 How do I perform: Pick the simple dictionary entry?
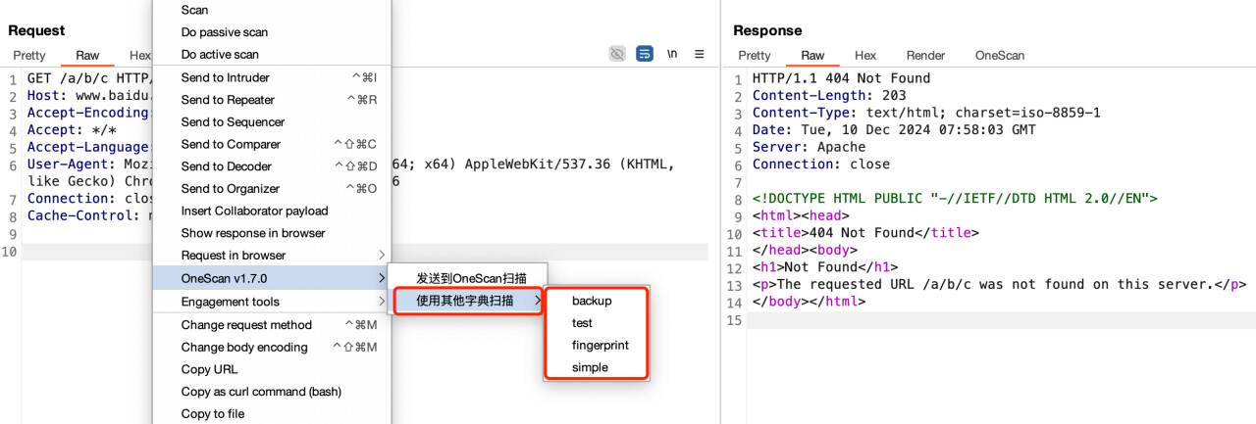point(590,368)
